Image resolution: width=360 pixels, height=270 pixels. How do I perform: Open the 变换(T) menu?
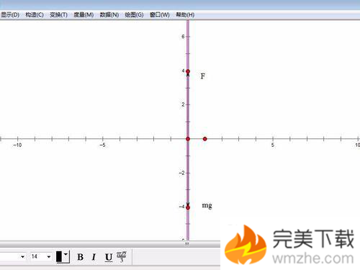58,15
